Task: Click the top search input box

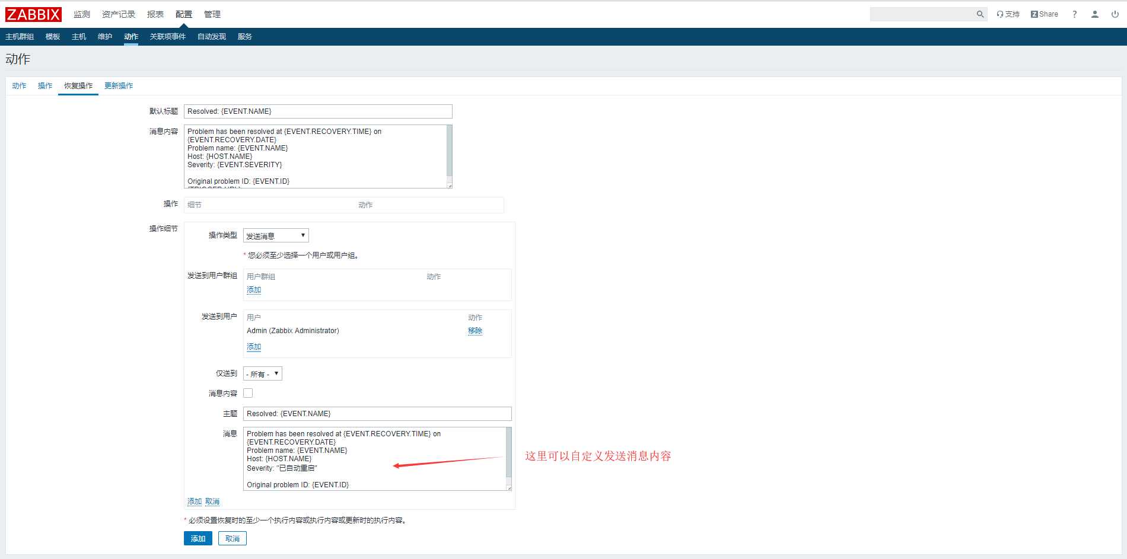Action: (922, 14)
